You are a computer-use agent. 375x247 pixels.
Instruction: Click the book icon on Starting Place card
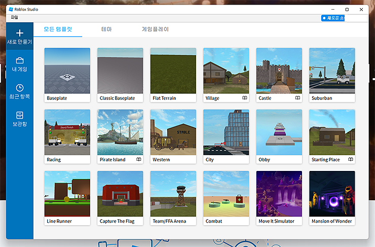tap(351, 159)
